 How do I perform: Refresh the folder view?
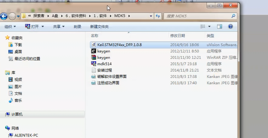[x=158, y=16]
